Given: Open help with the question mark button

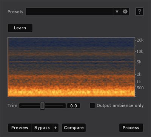Looking at the screenshot, I should point(139,12).
